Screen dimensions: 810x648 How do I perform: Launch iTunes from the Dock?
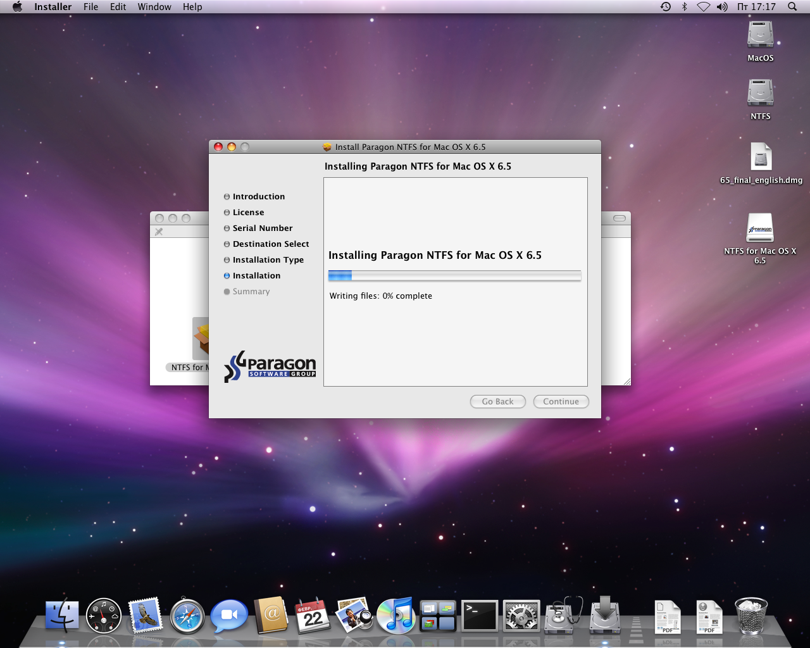click(396, 616)
